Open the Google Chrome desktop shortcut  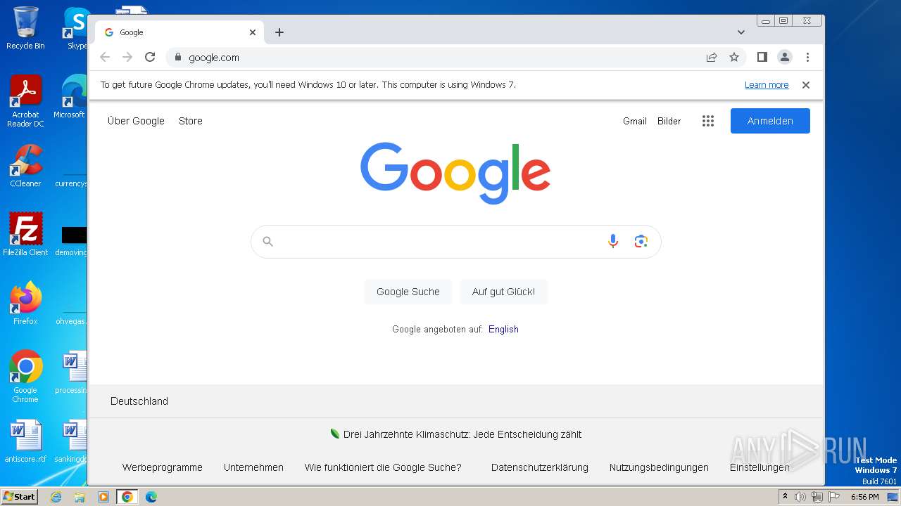tap(25, 377)
